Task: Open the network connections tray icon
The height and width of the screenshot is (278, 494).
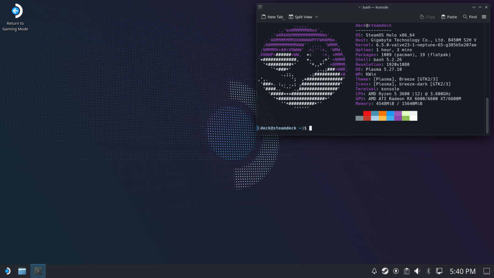Action: pyautogui.click(x=439, y=271)
